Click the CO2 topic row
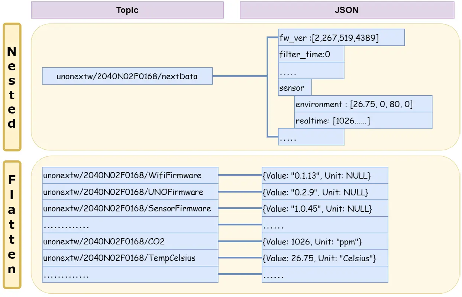 click(130, 242)
